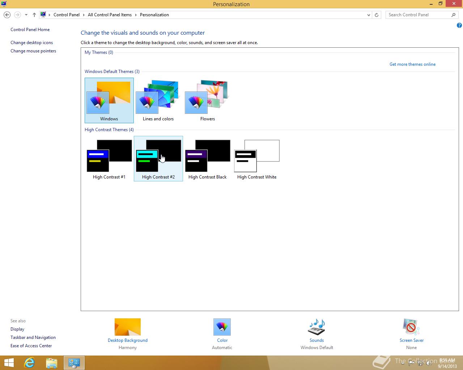Refresh the Personalization page
Screen dimensions: 463x370
coord(377,15)
